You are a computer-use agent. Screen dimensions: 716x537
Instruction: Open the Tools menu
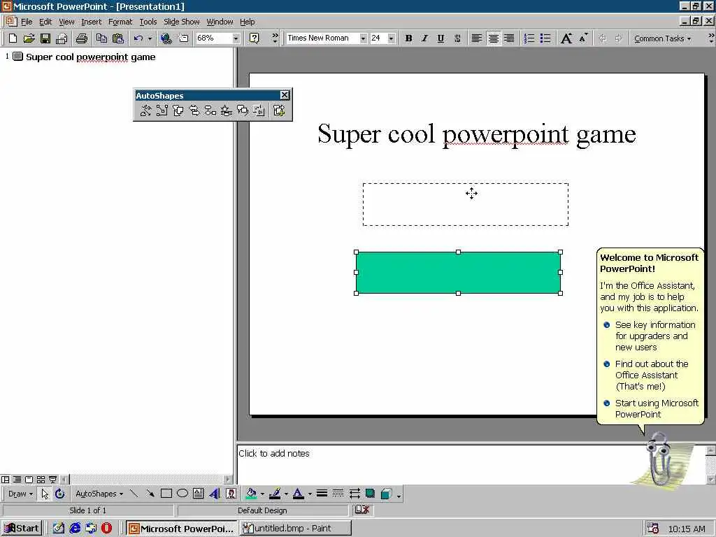point(148,22)
